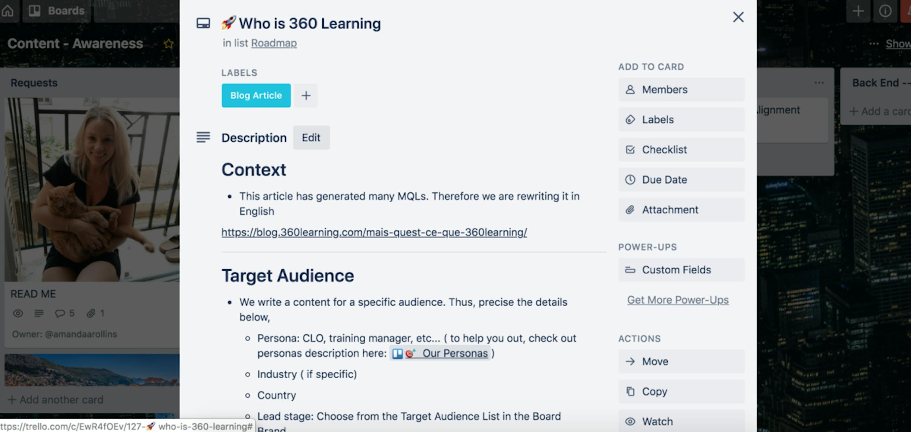Click the Checklist checkbox icon

tap(630, 150)
